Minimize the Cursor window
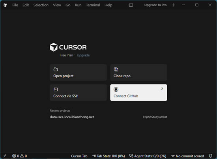Image resolution: width=217 pixels, height=159 pixels. pos(183,5)
